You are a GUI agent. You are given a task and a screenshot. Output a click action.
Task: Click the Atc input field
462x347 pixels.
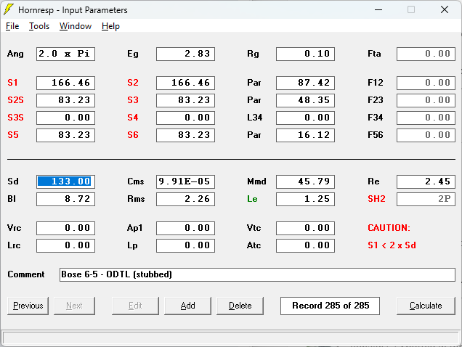click(305, 245)
